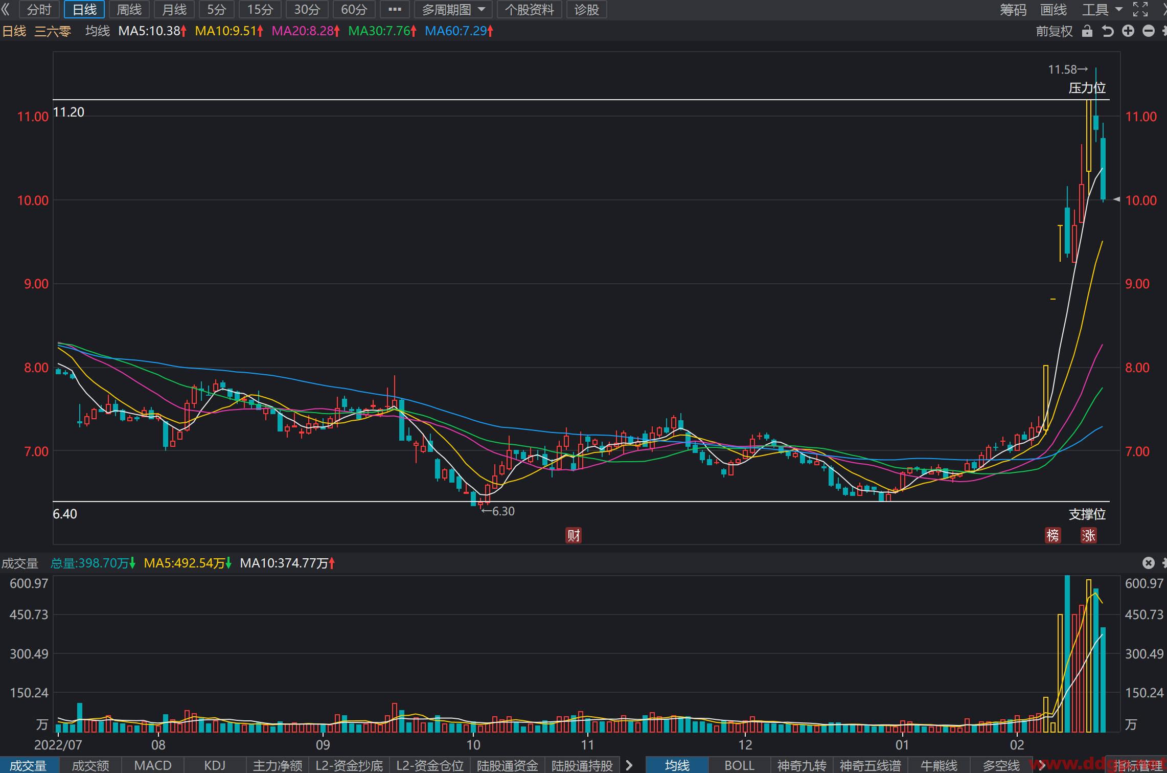Switch sub-chart to MACD

(x=153, y=765)
